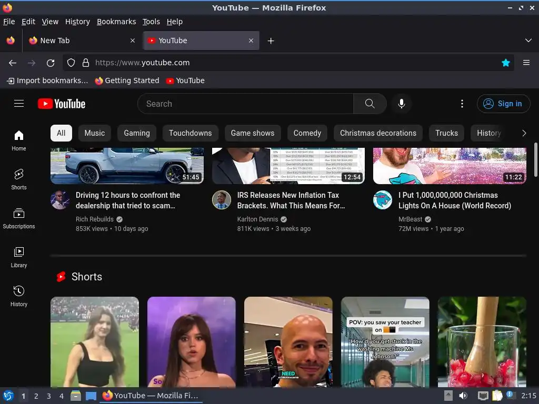Open 'I Put 1,000,000,000 Christmas Lights' video
This screenshot has height=404, width=539.
tap(455, 200)
